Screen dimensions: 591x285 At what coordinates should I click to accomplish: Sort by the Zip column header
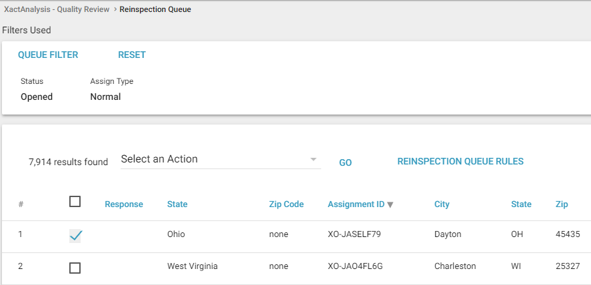(x=562, y=204)
